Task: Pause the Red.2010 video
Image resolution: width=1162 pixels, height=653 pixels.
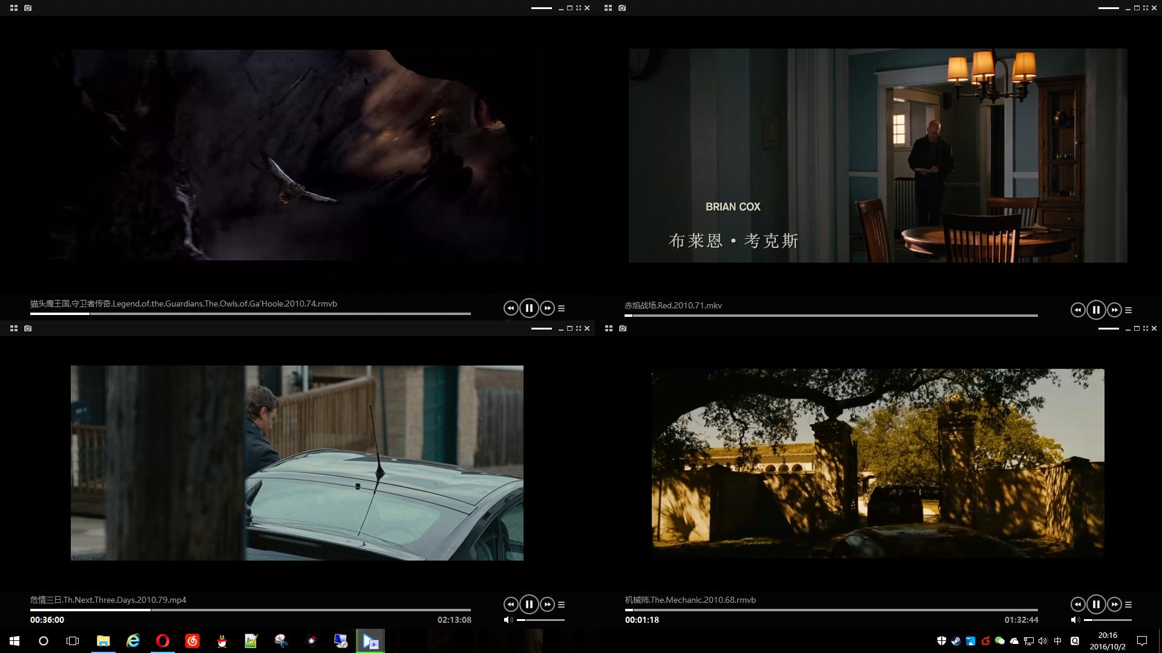Action: point(1096,310)
